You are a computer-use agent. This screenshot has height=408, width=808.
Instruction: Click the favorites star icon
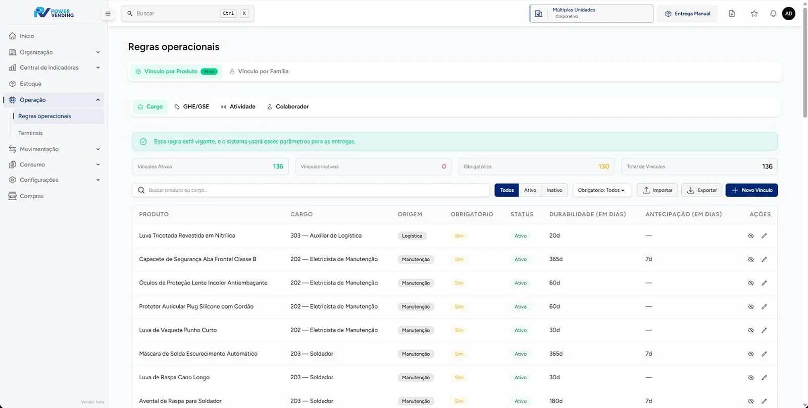click(754, 14)
